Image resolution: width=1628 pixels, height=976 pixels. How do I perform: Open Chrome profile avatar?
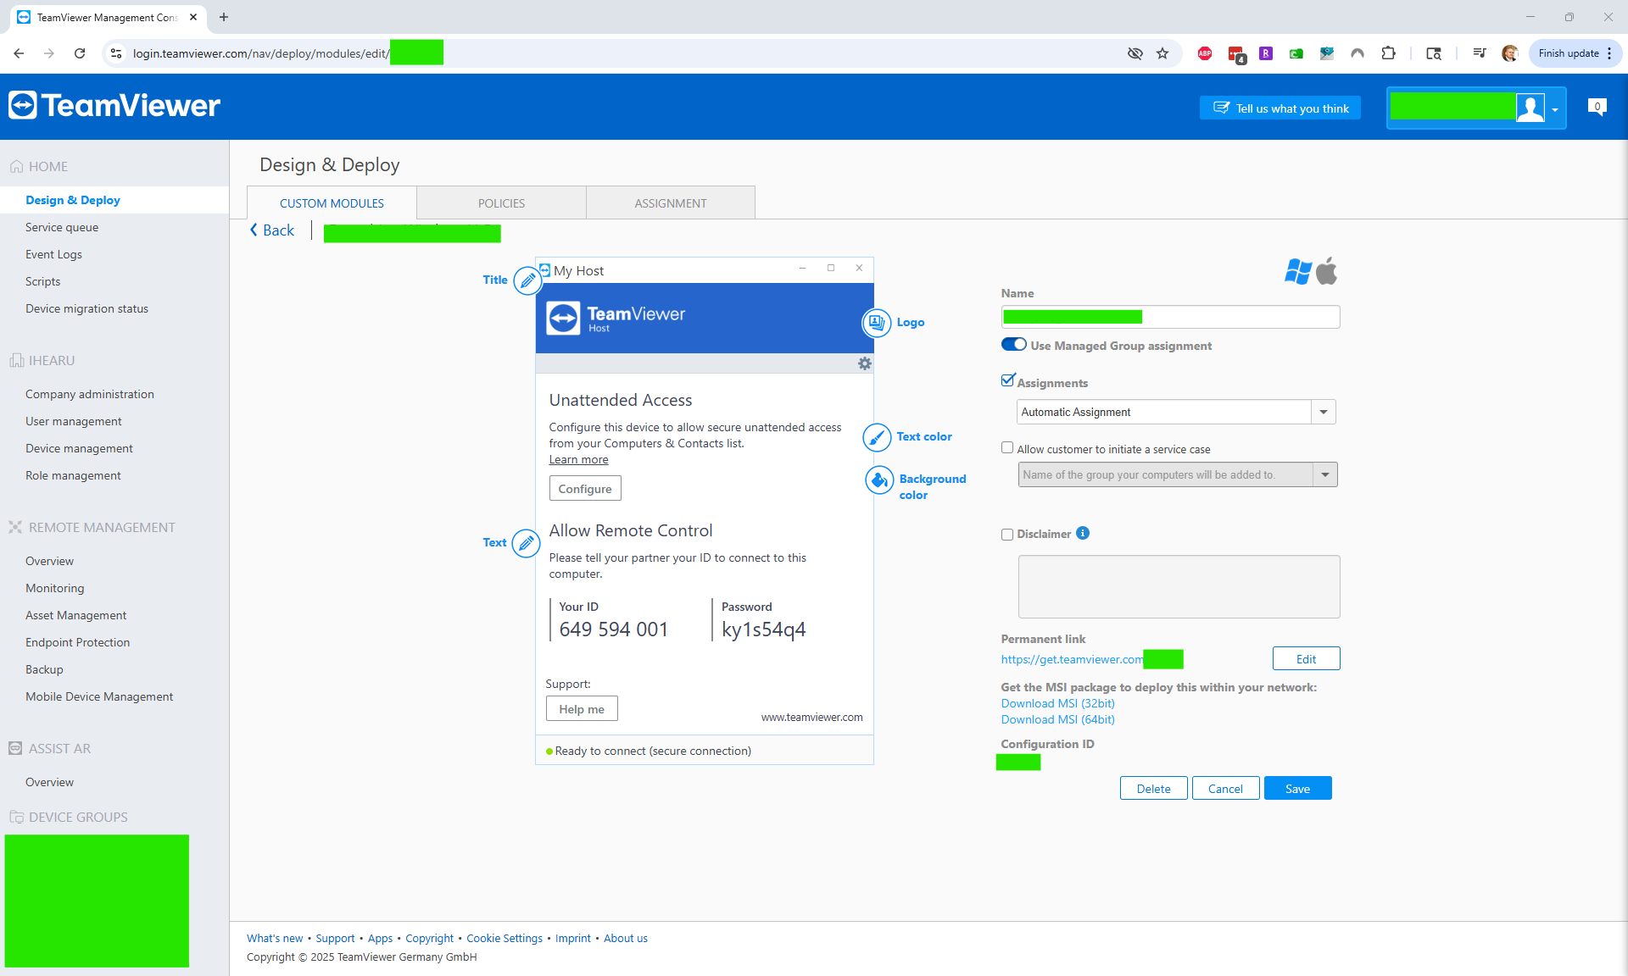(x=1509, y=53)
